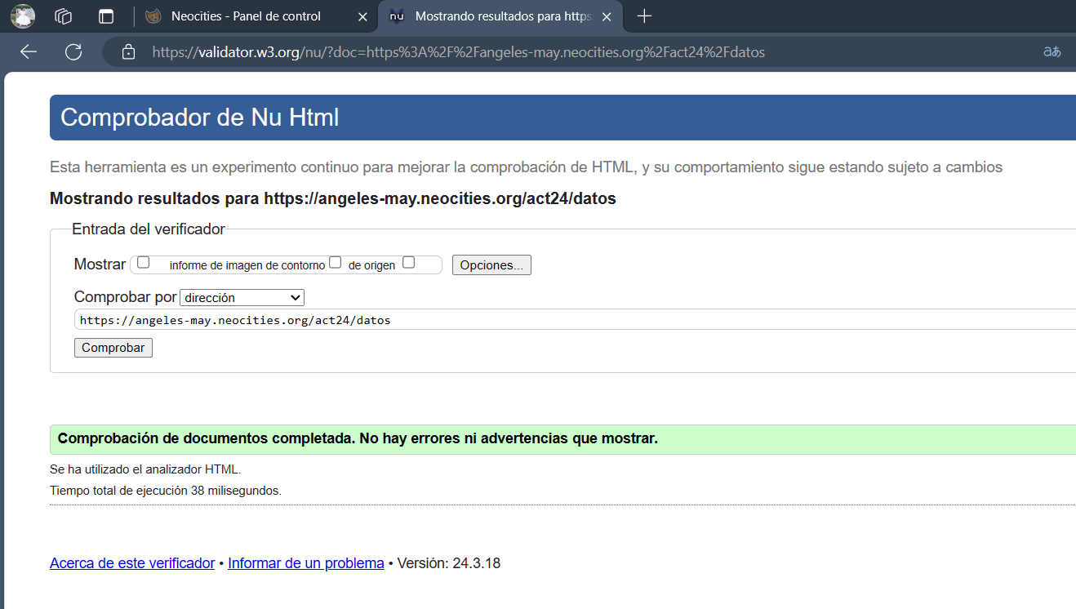Switch to Neocities Panel de control tab
Image resolution: width=1076 pixels, height=609 pixels.
click(x=256, y=16)
